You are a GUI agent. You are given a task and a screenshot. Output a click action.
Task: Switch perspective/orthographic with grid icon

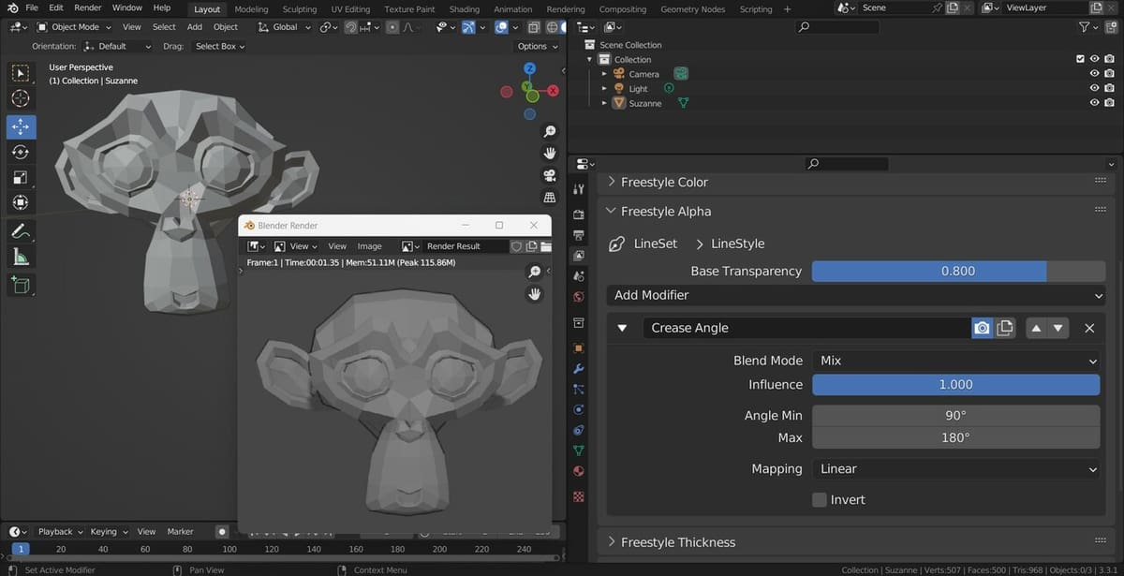pyautogui.click(x=550, y=197)
